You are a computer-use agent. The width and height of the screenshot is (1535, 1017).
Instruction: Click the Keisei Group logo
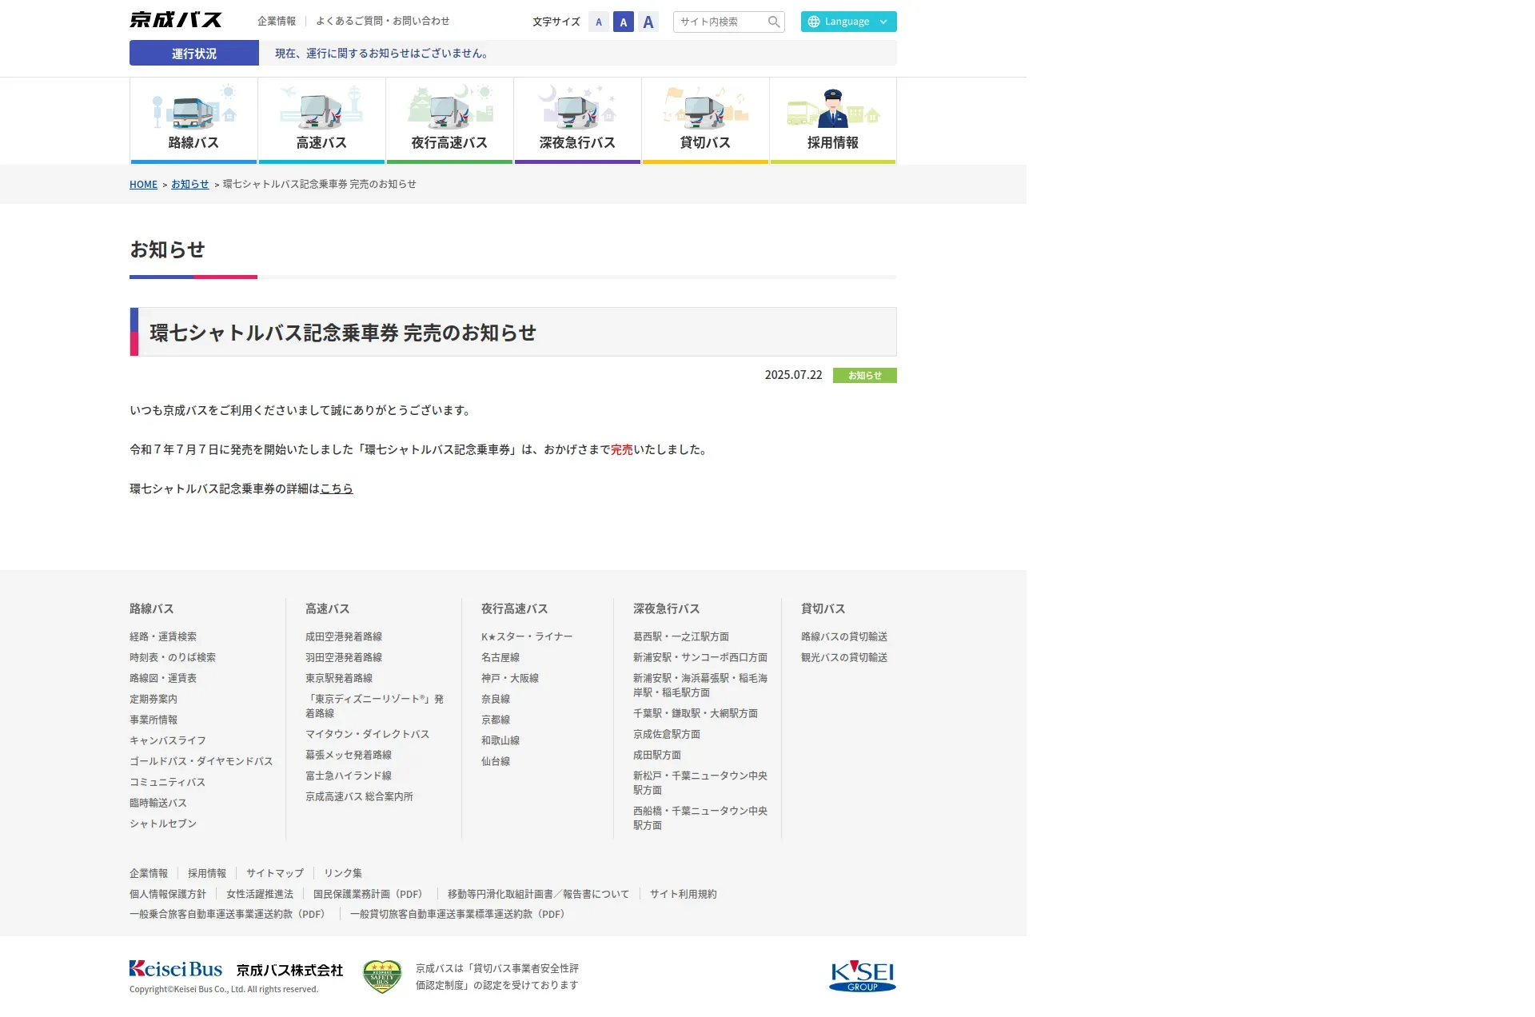point(862,975)
